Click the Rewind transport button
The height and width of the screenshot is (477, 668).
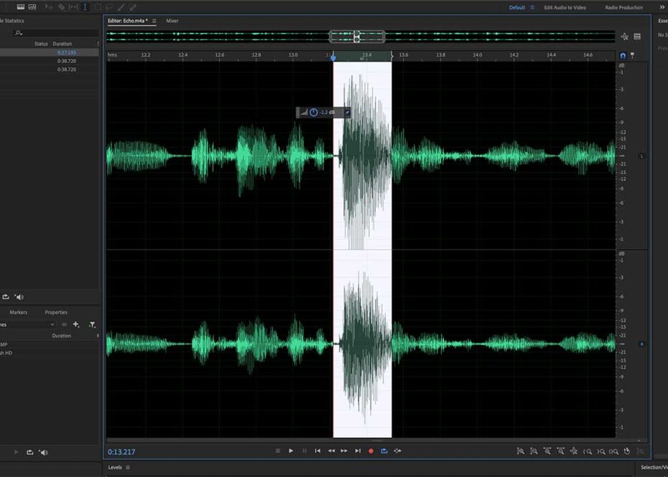coord(331,451)
